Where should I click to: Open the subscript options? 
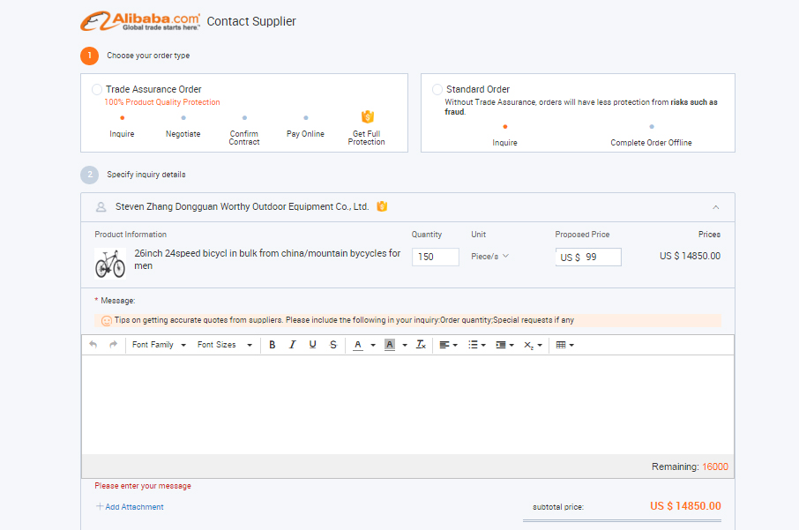click(x=533, y=345)
